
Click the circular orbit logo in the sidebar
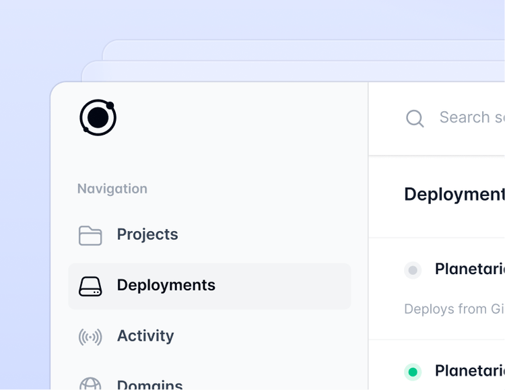point(98,117)
